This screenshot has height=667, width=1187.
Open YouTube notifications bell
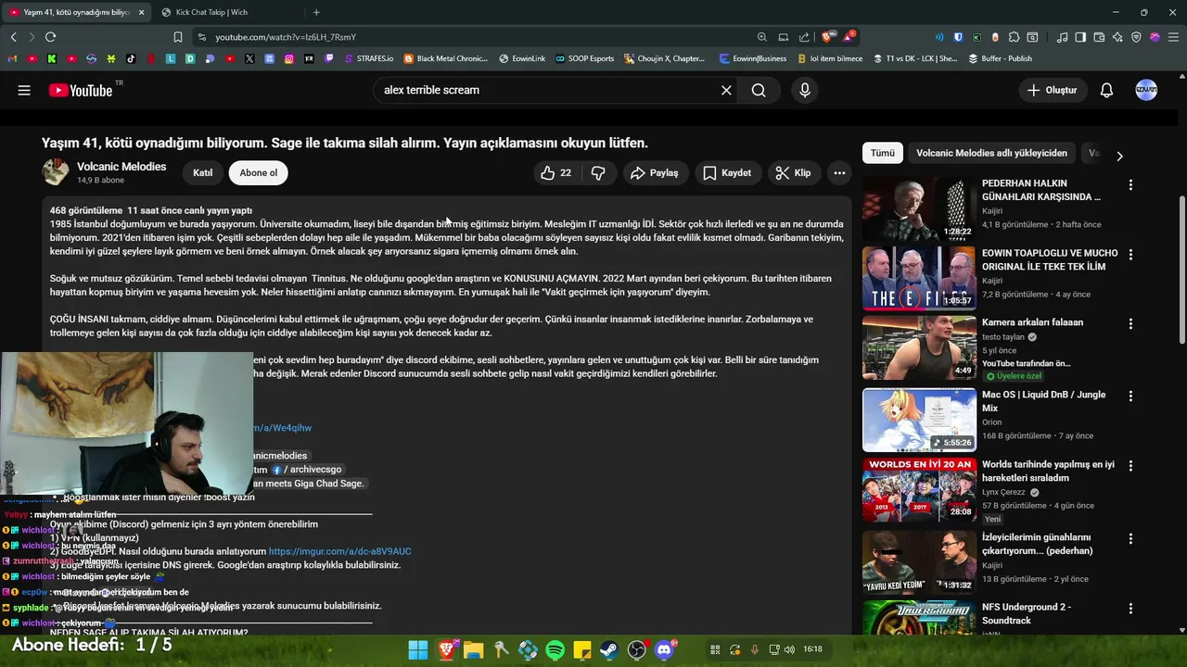point(1106,90)
